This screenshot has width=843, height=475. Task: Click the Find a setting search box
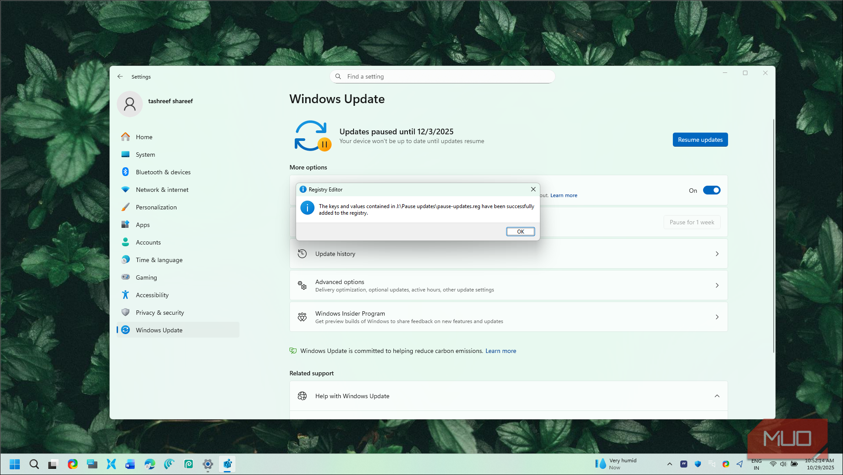[x=442, y=76]
